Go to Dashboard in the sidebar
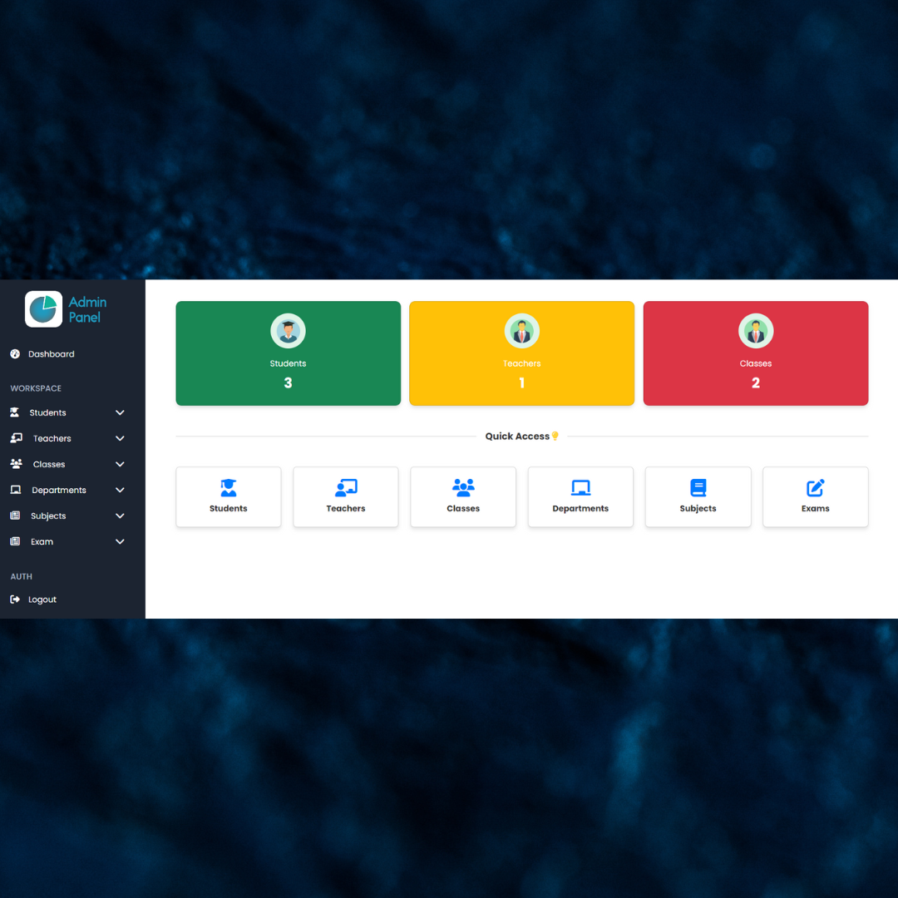 51,354
